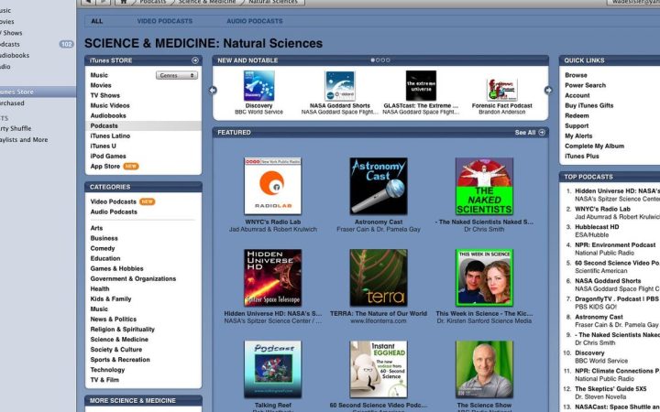Show previous New and Notable items arrow

tap(213, 90)
